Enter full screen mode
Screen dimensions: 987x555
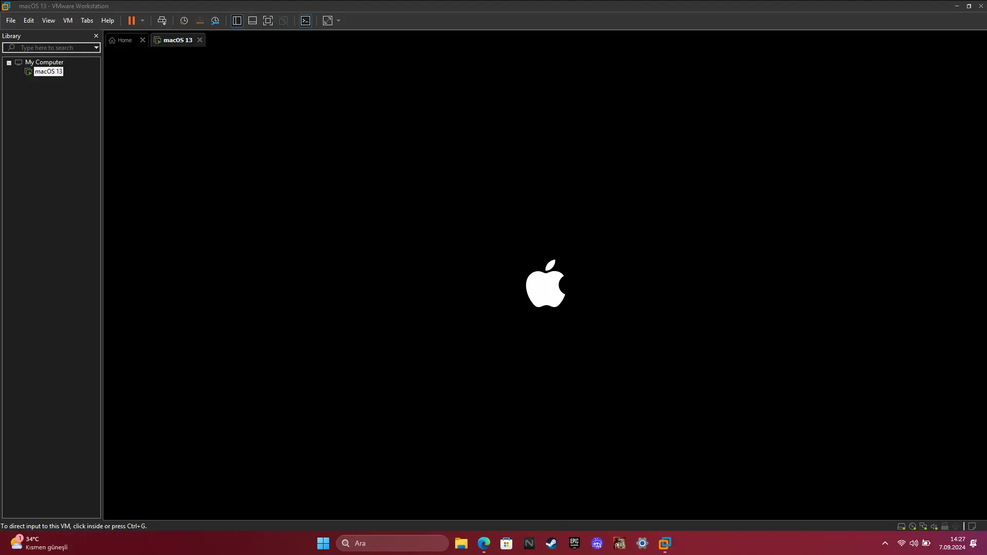268,21
